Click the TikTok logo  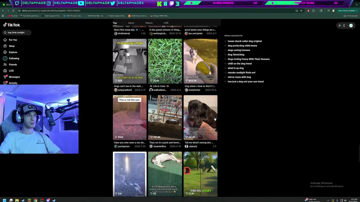(x=12, y=25)
